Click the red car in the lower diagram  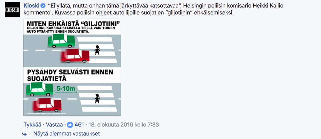pyautogui.click(x=47, y=105)
